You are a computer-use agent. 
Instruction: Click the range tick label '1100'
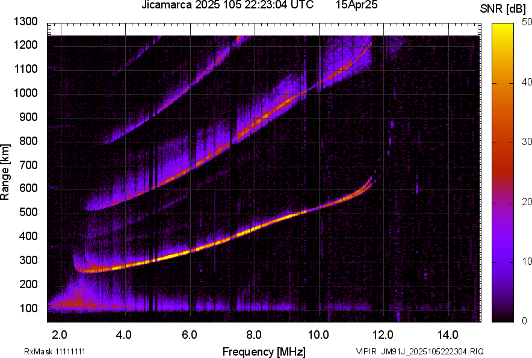click(x=25, y=69)
